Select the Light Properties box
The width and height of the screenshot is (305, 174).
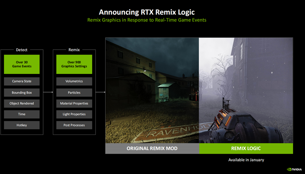(74, 114)
